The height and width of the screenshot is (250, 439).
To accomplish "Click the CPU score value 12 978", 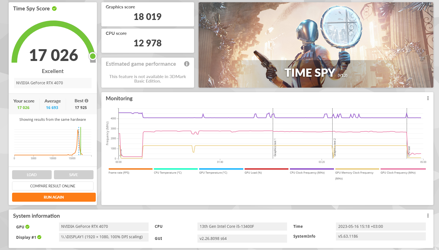I will (x=147, y=43).
